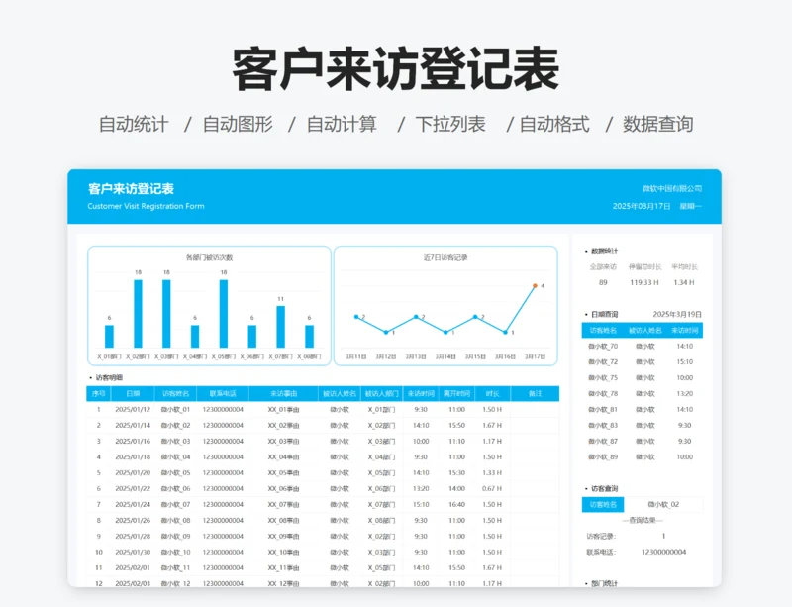This screenshot has width=792, height=607.
Task: Click the 序号 column header
Action: click(98, 394)
